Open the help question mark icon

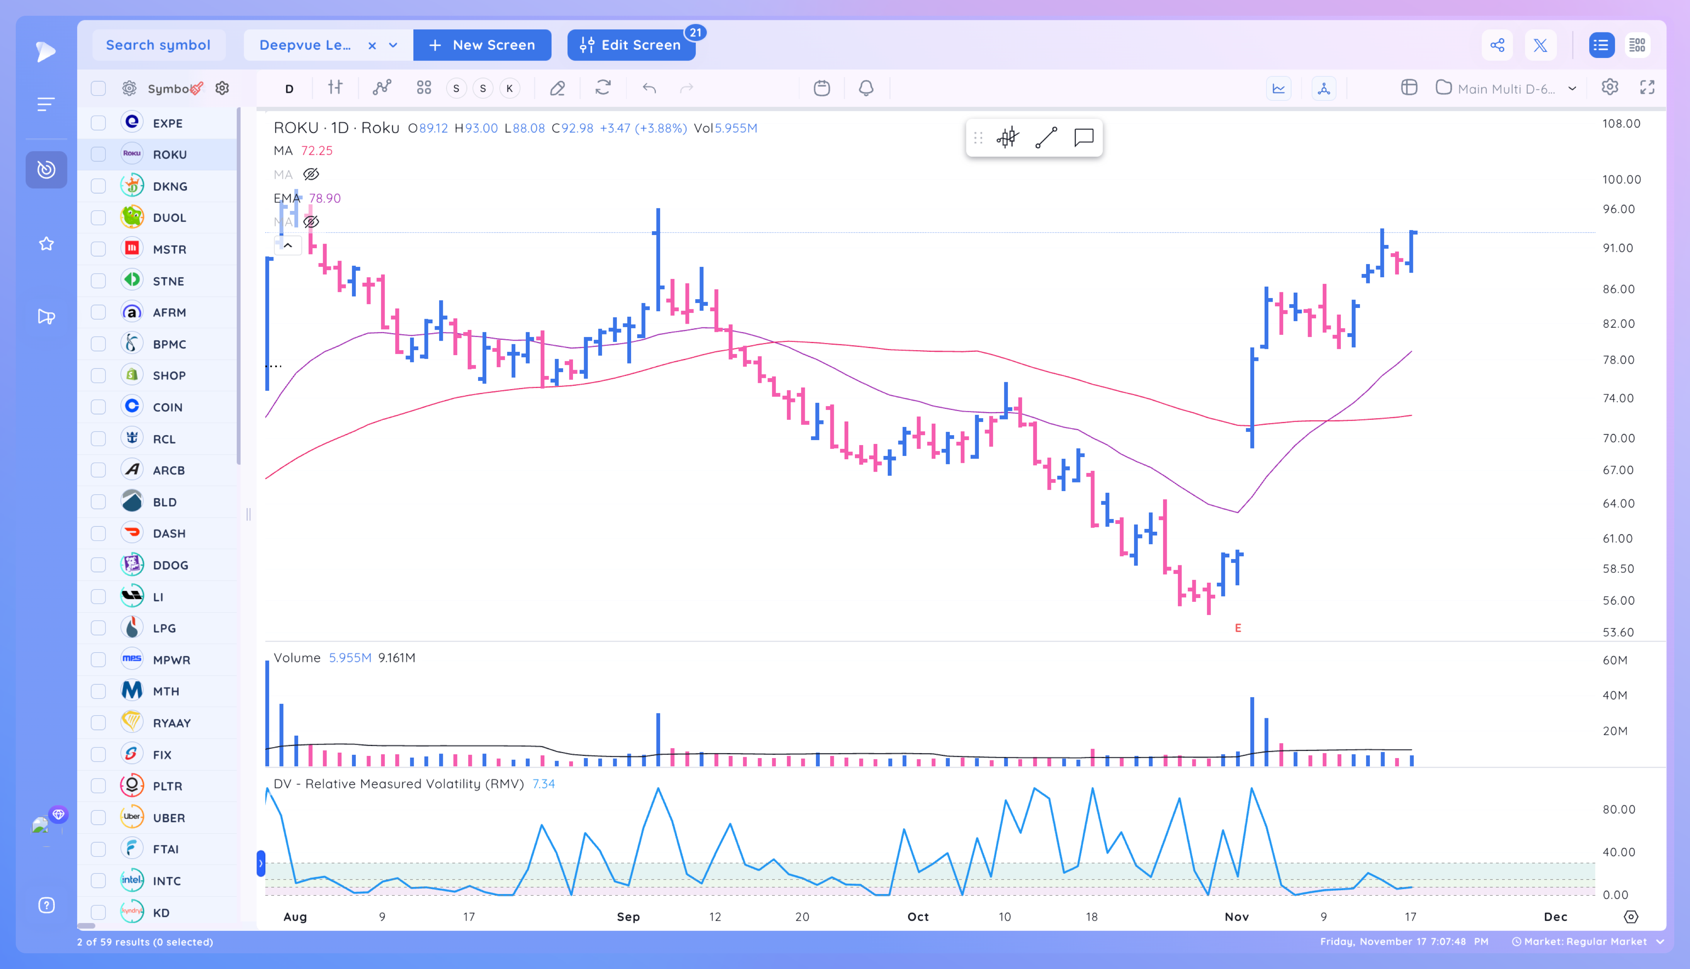coord(46,905)
